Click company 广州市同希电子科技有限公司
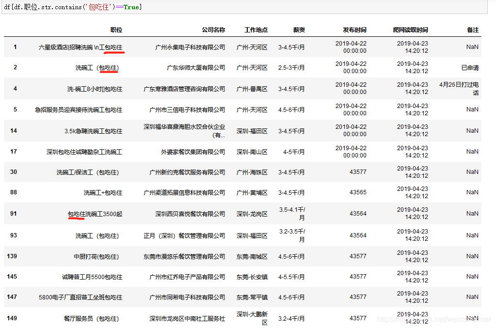 coord(187,297)
